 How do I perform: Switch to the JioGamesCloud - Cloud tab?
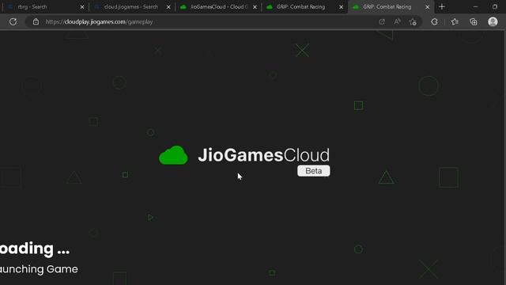pyautogui.click(x=219, y=7)
